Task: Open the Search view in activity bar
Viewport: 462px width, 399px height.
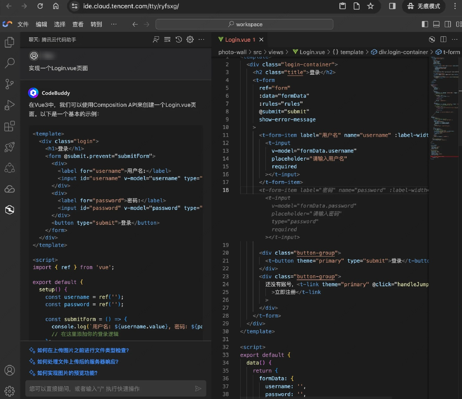Action: [x=10, y=63]
